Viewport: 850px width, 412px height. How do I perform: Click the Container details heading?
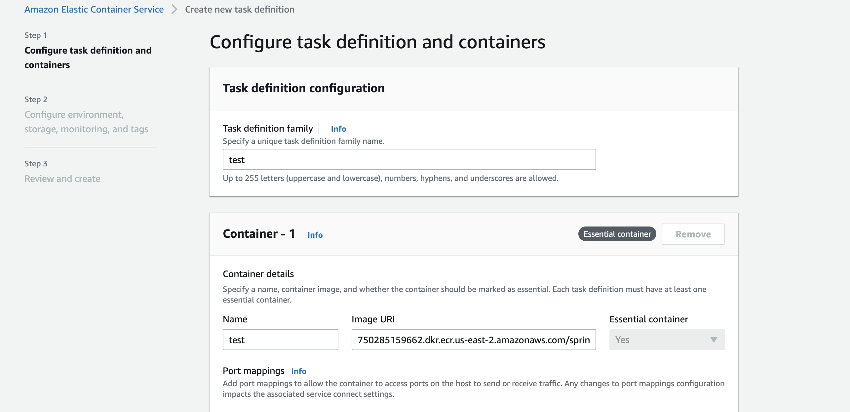click(259, 273)
